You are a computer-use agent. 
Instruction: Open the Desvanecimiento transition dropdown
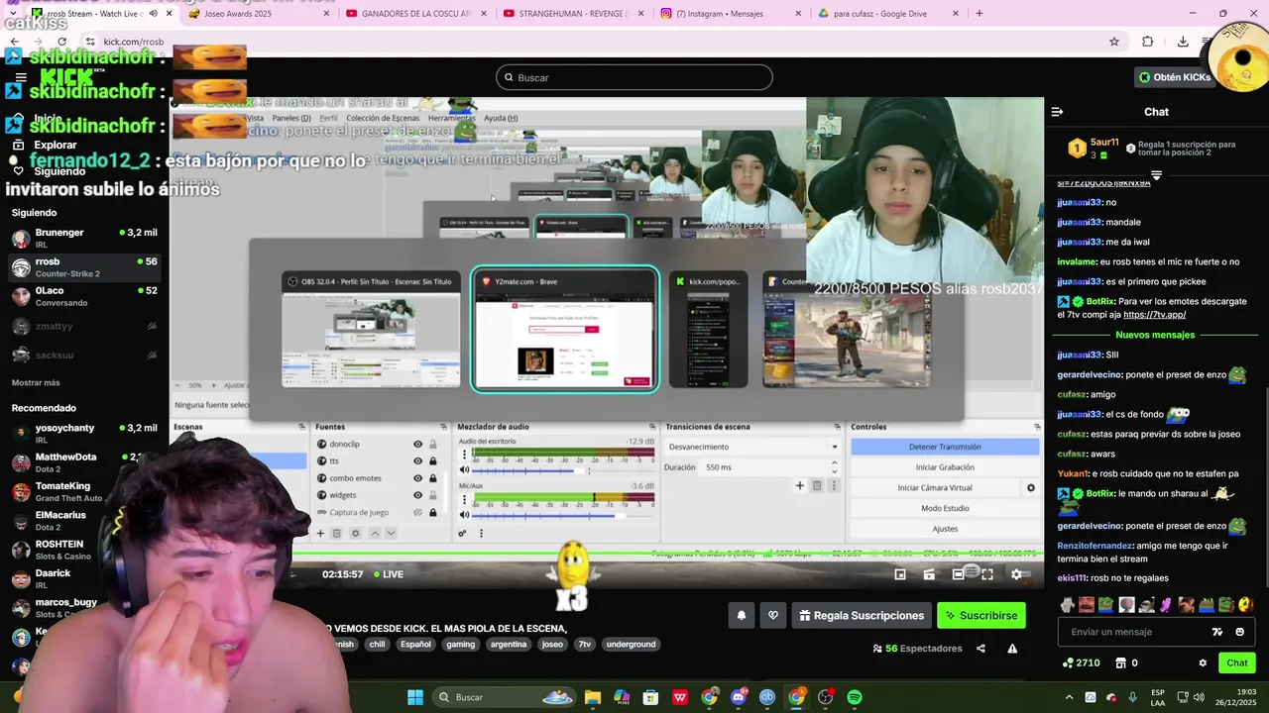[752, 447]
